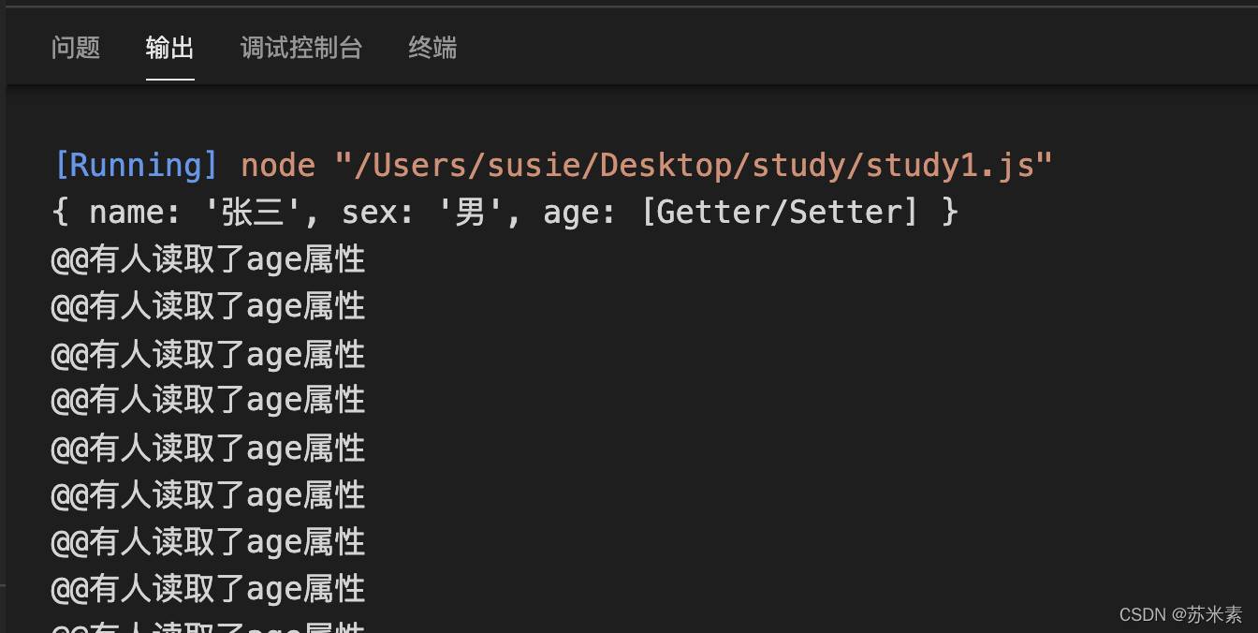The width and height of the screenshot is (1258, 633).
Task: Click the first @@有人读取了age属性 log line
Action: [208, 259]
